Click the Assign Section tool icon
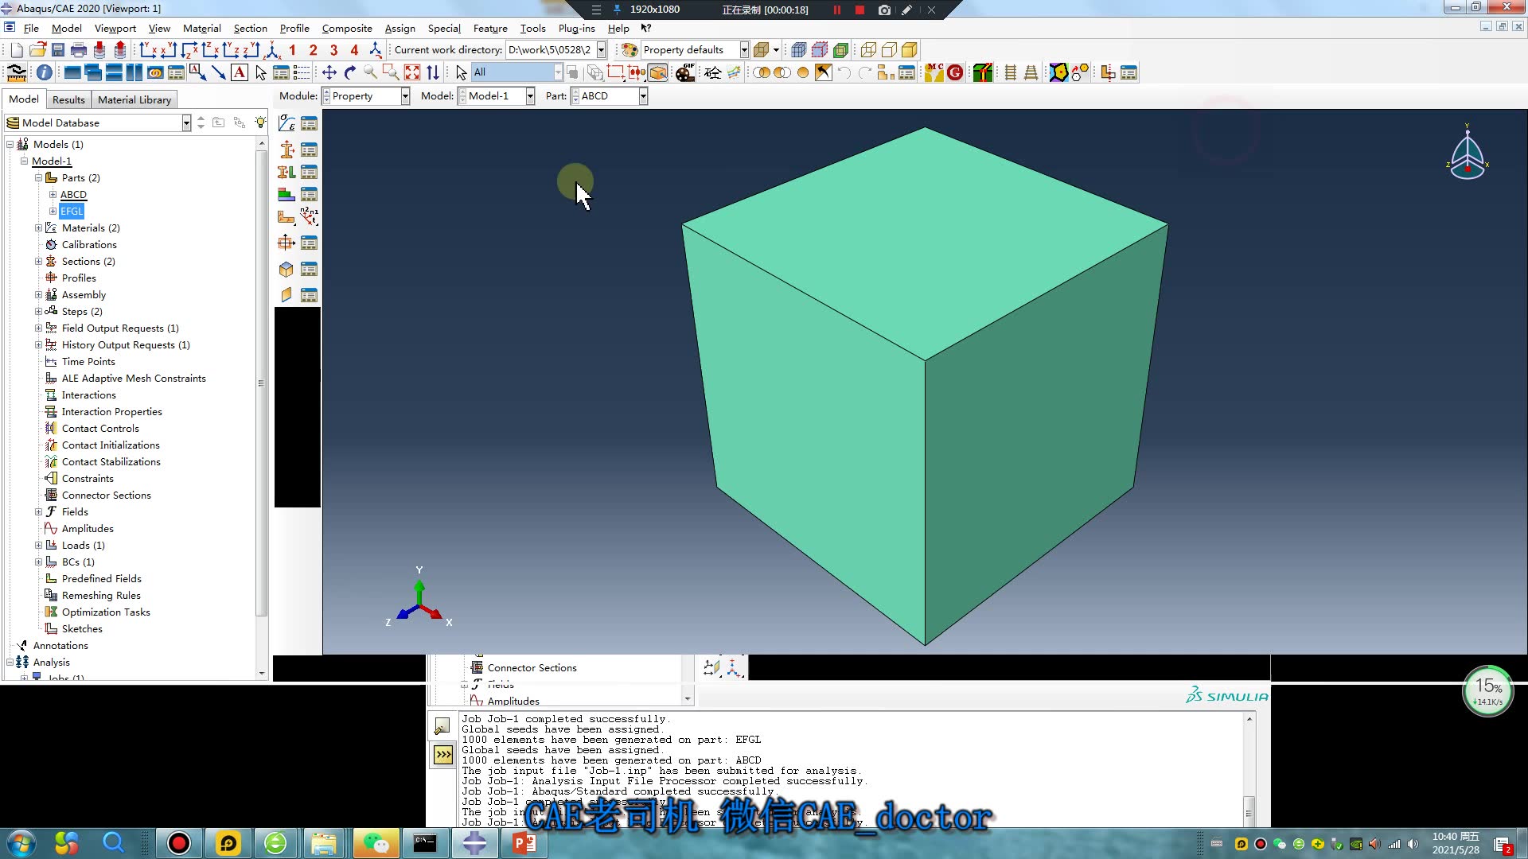Image resolution: width=1528 pixels, height=859 pixels. point(286,172)
